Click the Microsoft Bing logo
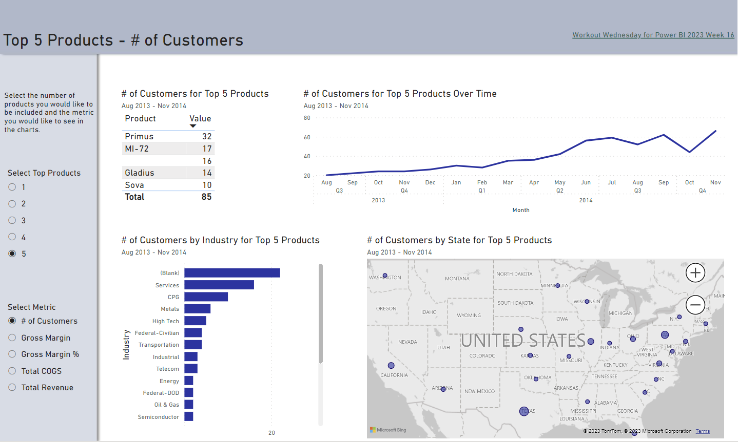Image resolution: width=738 pixels, height=442 pixels. tap(388, 430)
